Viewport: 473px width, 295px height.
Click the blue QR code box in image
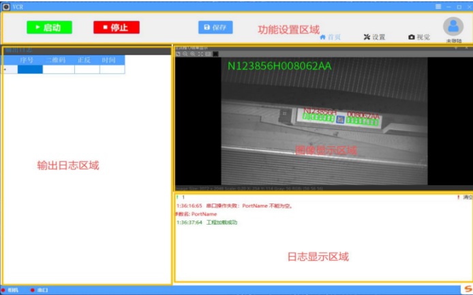coord(340,120)
